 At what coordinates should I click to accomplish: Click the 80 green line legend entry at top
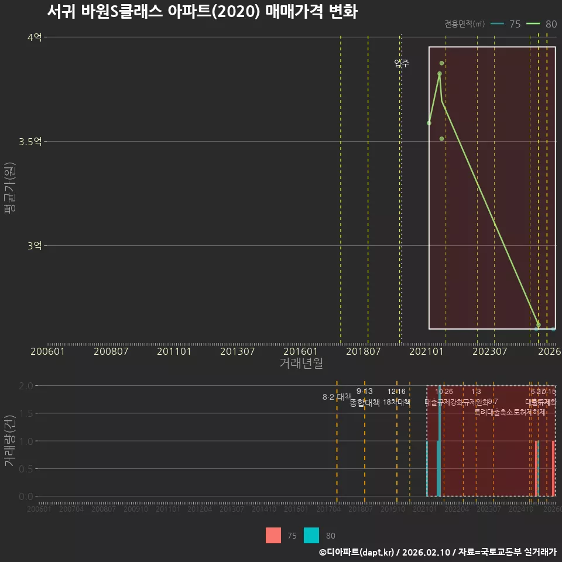pyautogui.click(x=542, y=23)
